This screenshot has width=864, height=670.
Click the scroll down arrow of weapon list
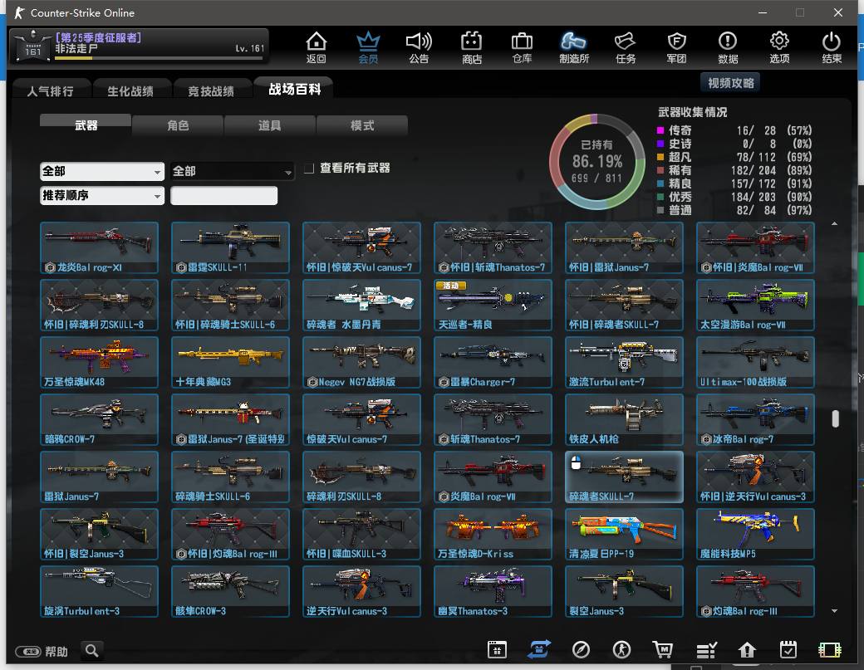835,610
